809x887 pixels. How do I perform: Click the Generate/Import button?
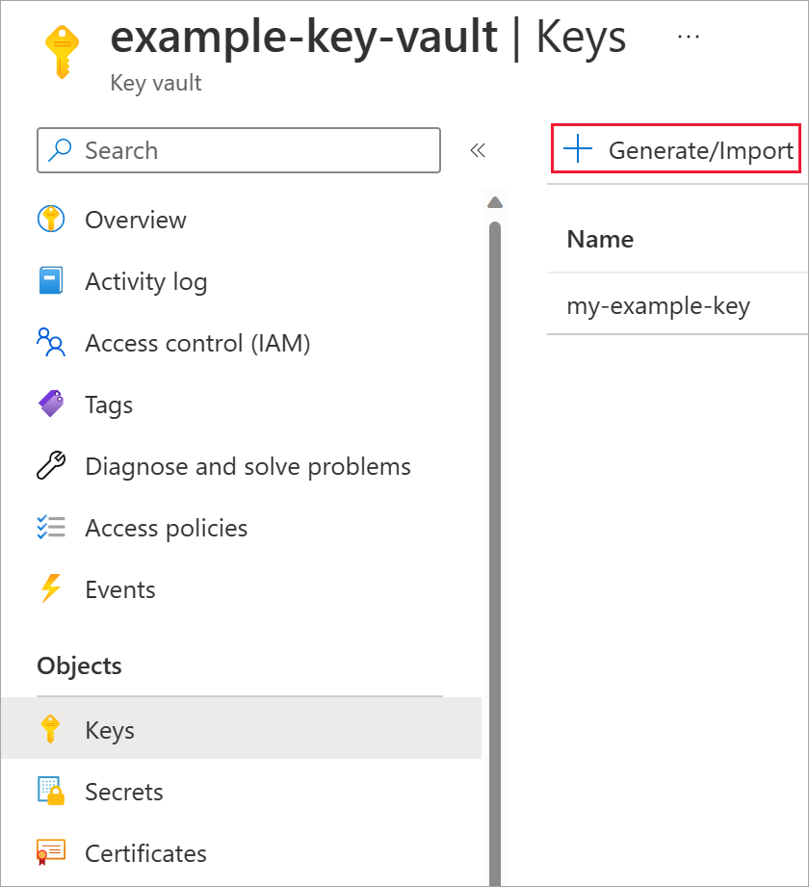[x=676, y=150]
